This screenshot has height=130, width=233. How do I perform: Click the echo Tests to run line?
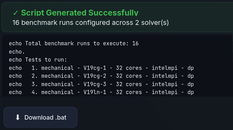point(38,60)
